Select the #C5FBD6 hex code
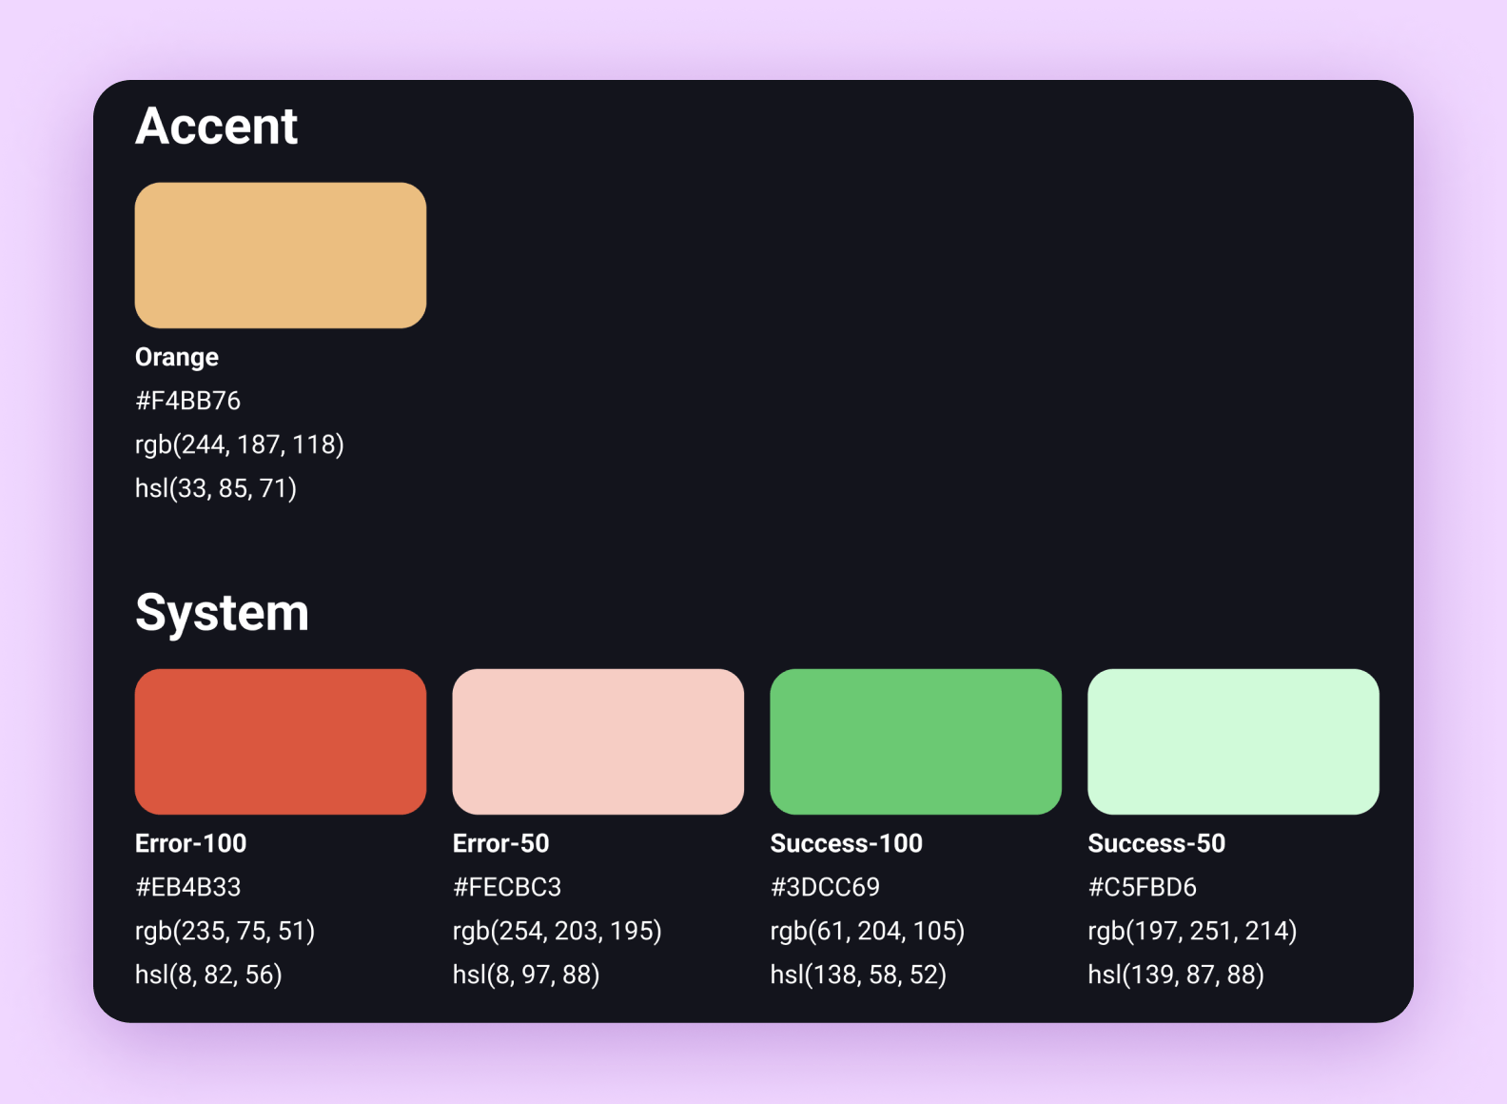 [x=1142, y=887]
